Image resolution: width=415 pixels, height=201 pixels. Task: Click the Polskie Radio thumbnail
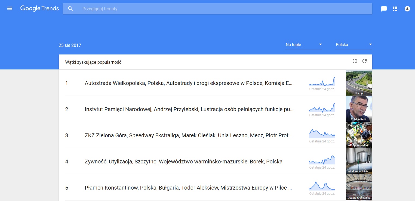tap(359, 109)
